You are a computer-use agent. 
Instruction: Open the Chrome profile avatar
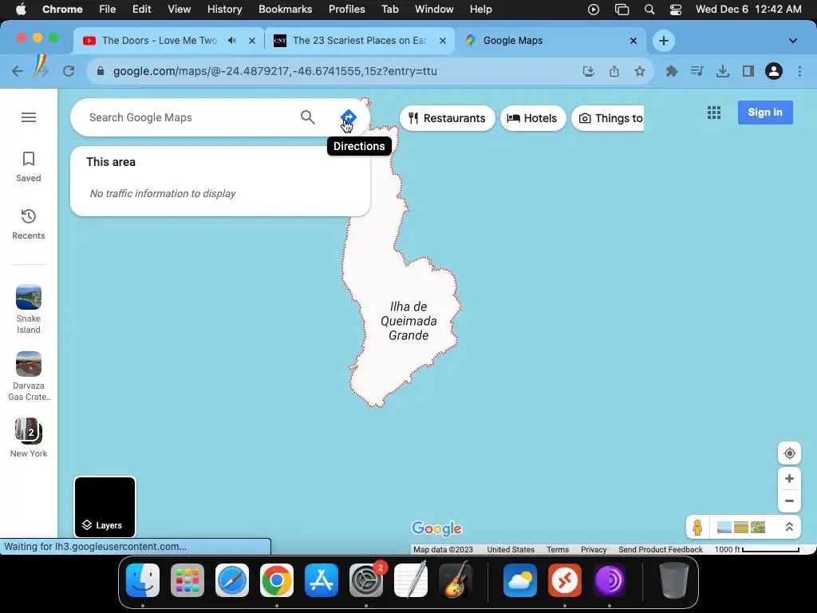774,71
